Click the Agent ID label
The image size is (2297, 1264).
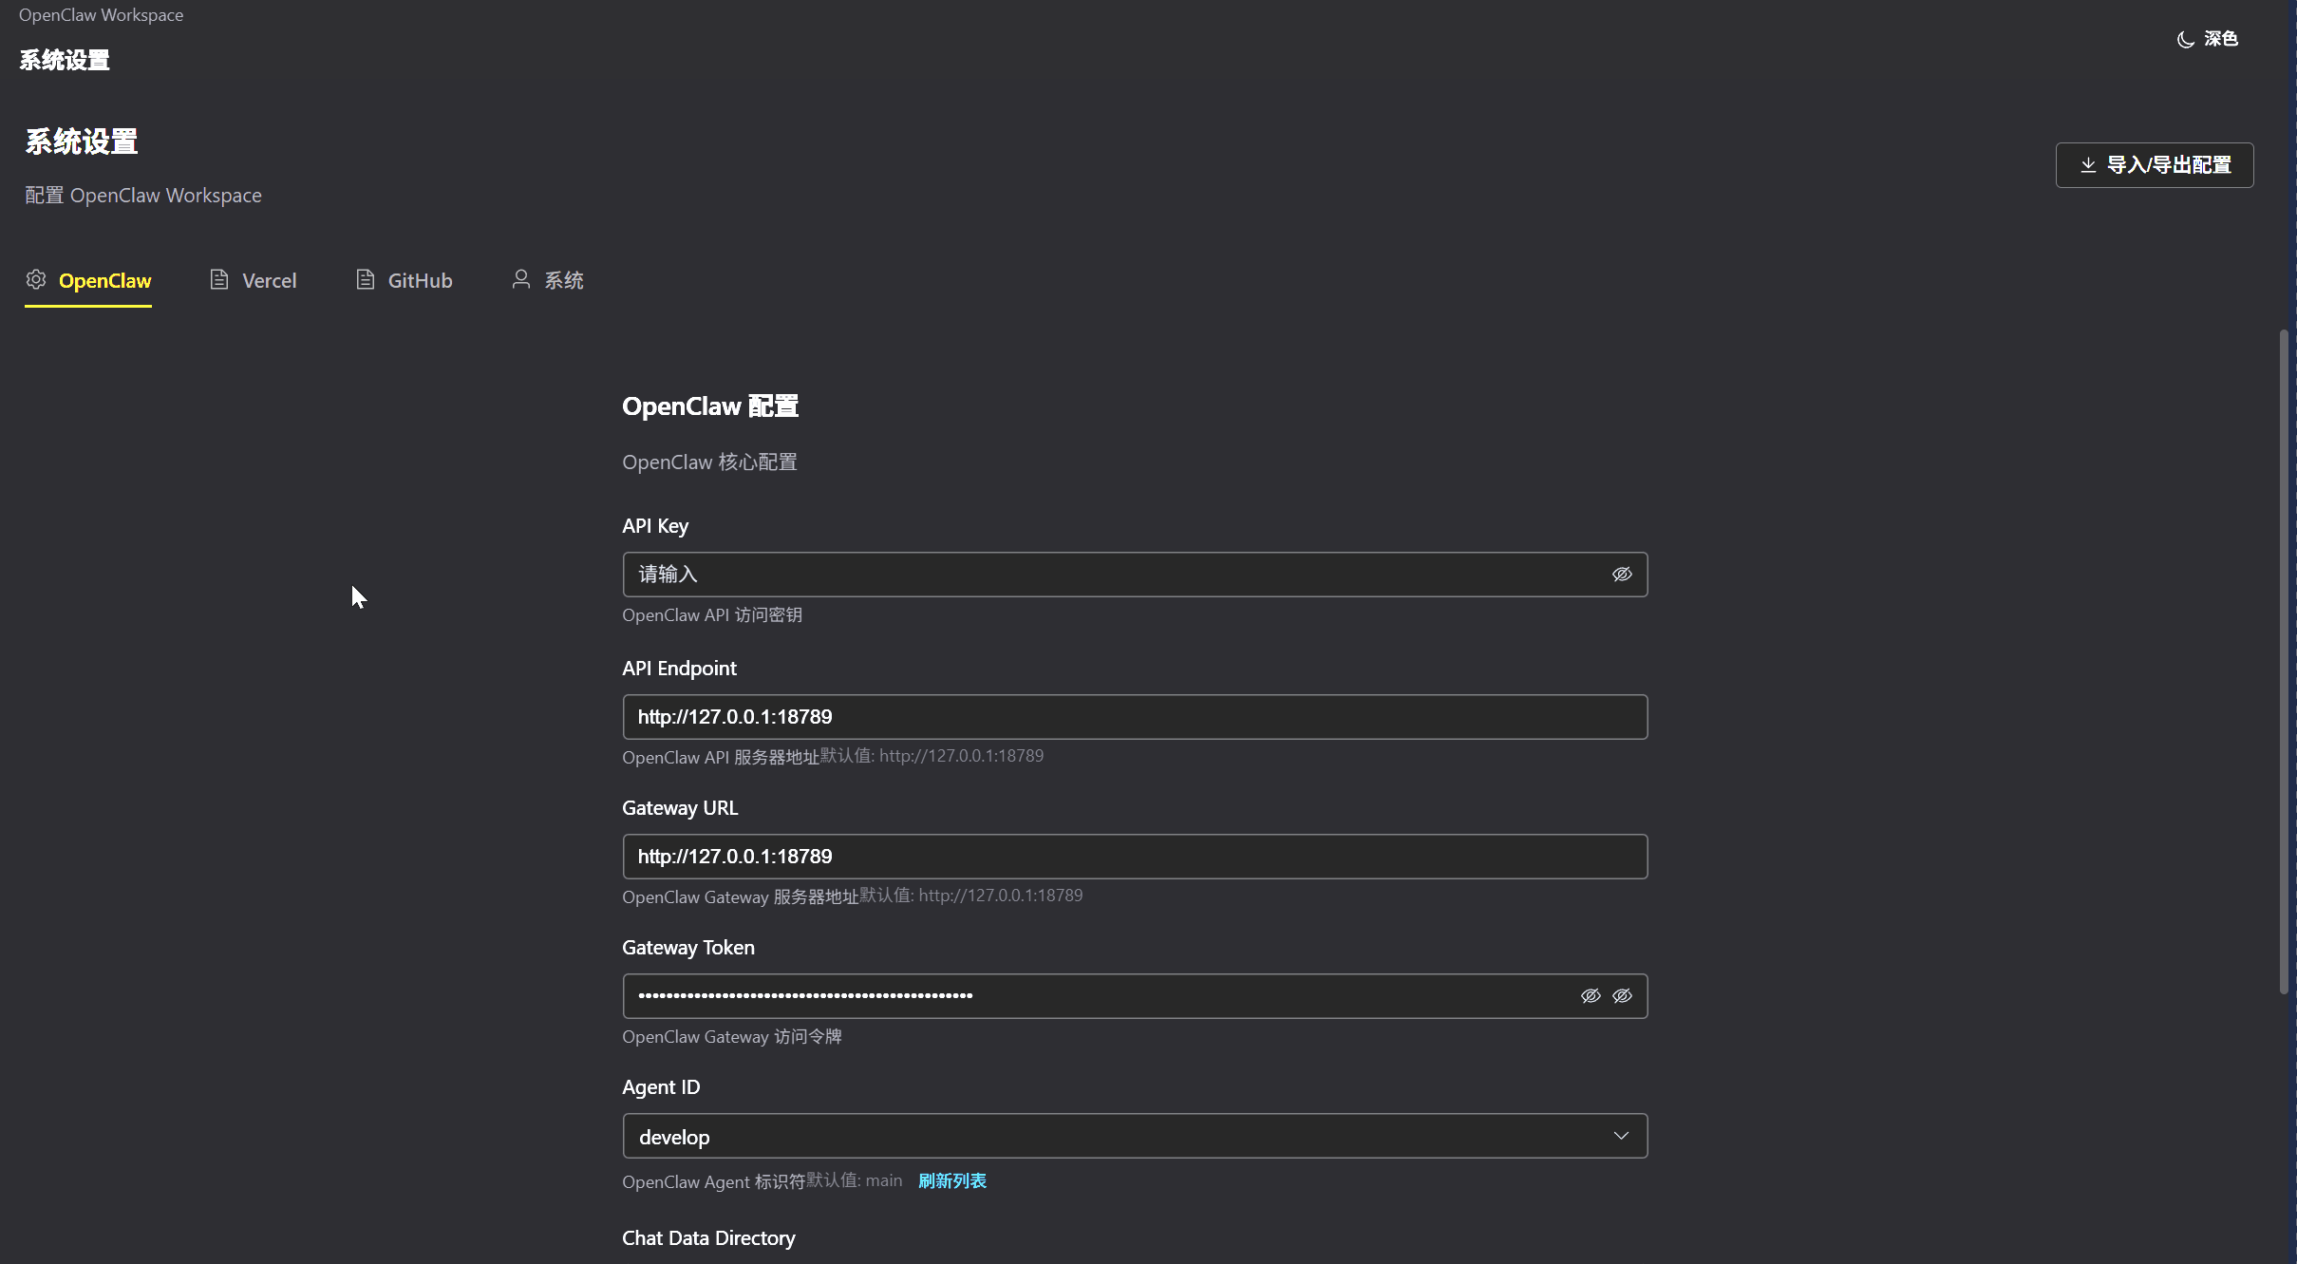[x=661, y=1087]
